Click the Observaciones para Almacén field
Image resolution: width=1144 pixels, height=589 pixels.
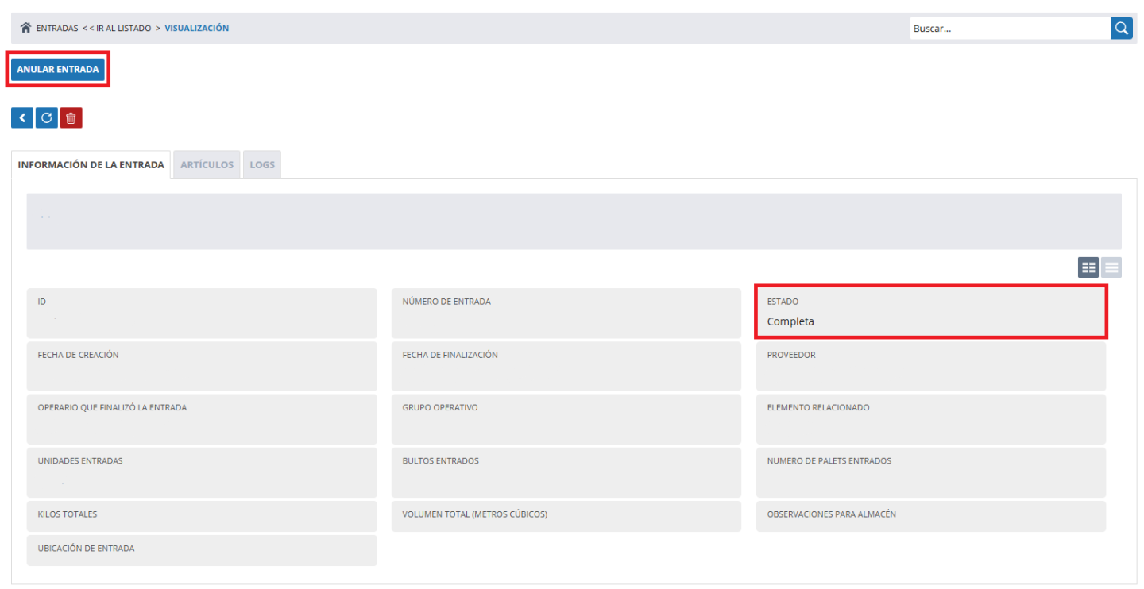pos(930,515)
